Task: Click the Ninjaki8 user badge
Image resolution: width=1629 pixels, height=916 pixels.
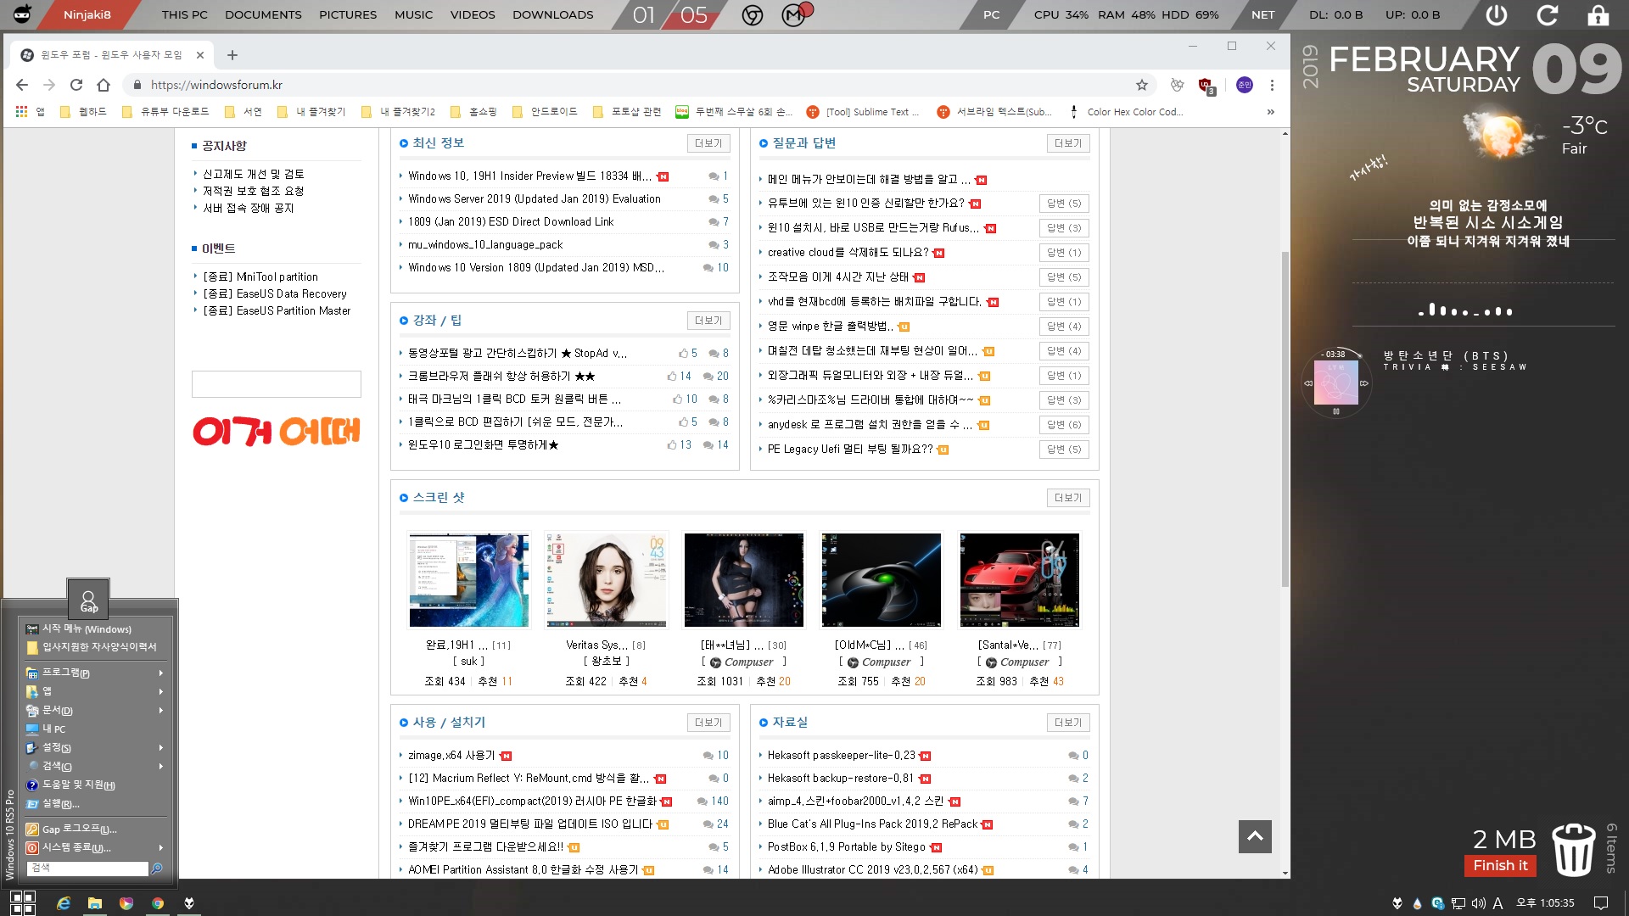Action: pyautogui.click(x=87, y=14)
